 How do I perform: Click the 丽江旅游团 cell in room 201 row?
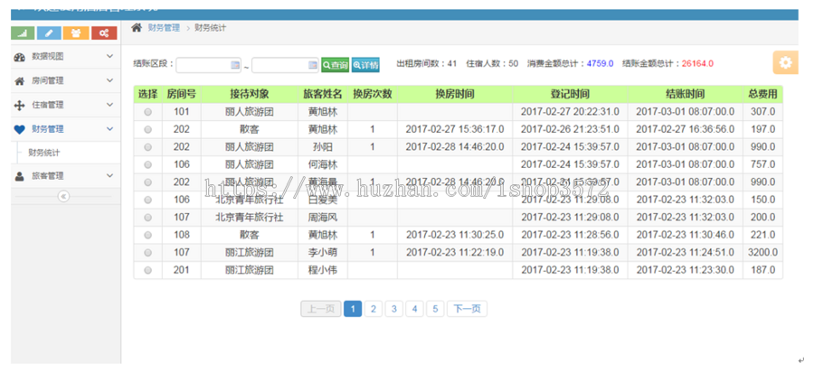(250, 270)
